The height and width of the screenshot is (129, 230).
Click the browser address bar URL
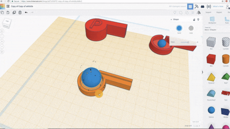coord(52,1)
